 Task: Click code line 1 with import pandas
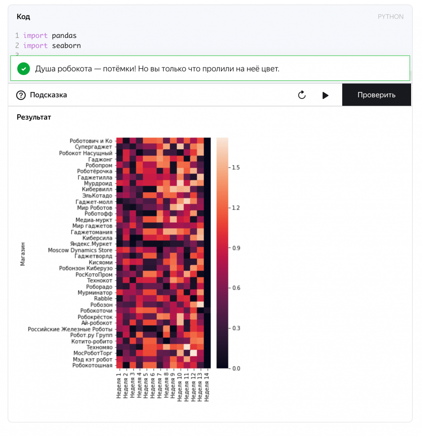50,36
